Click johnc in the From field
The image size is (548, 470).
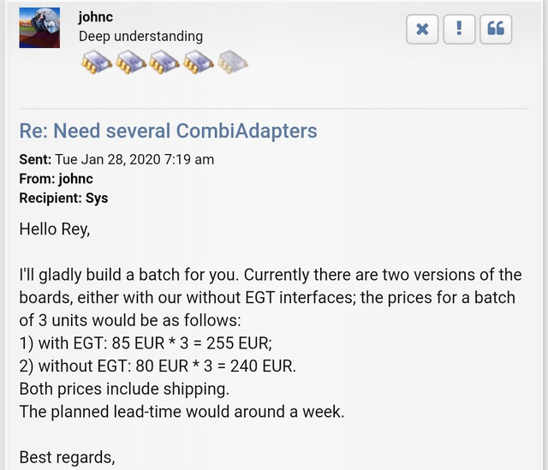(x=76, y=179)
